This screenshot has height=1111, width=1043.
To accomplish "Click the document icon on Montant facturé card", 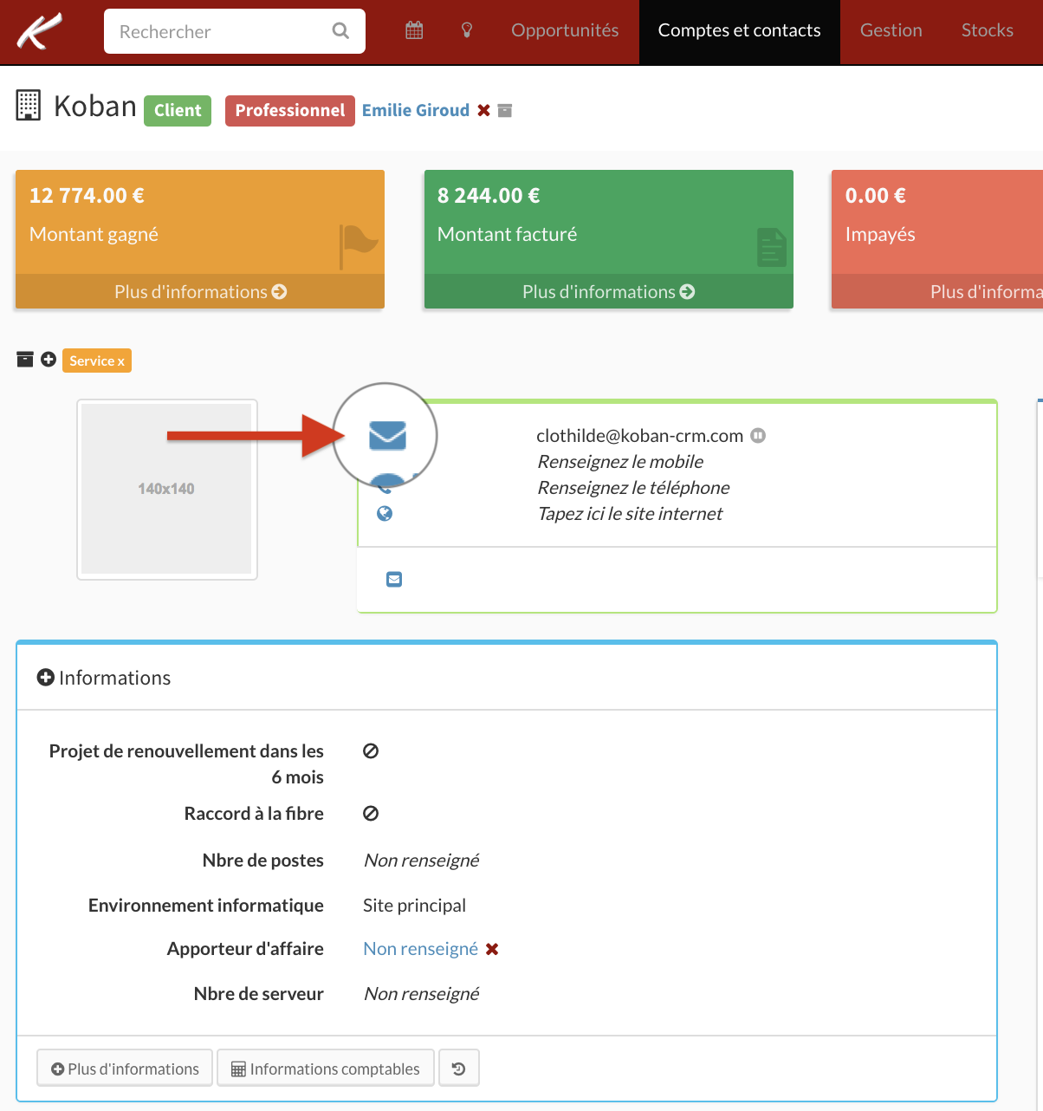I will coord(771,247).
